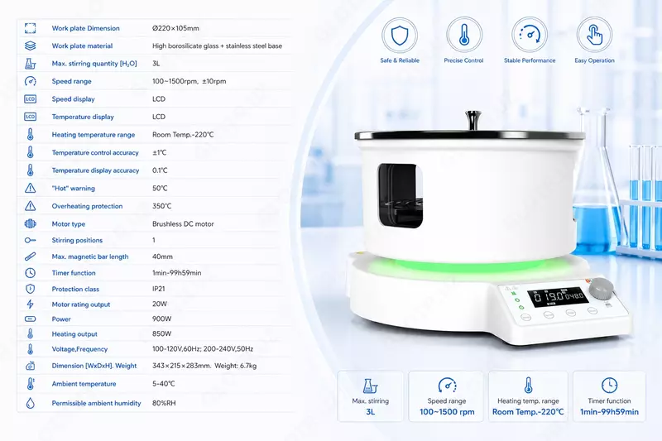Click the magnetic bar icon beside Max. magnetic bar length

30,256
